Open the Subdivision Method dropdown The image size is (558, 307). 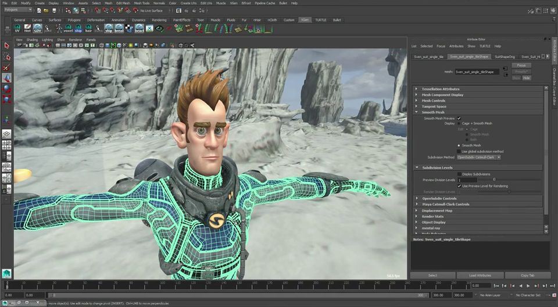click(478, 157)
